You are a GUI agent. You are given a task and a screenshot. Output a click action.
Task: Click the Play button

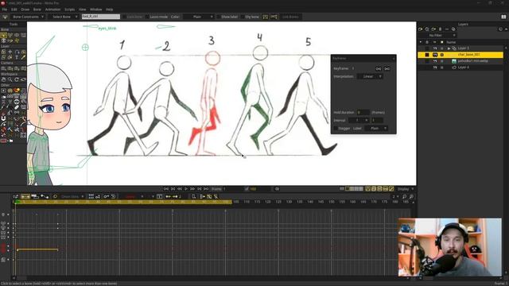click(x=186, y=189)
